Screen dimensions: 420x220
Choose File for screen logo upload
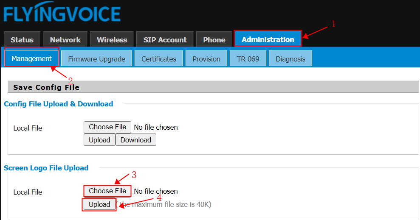coord(107,191)
